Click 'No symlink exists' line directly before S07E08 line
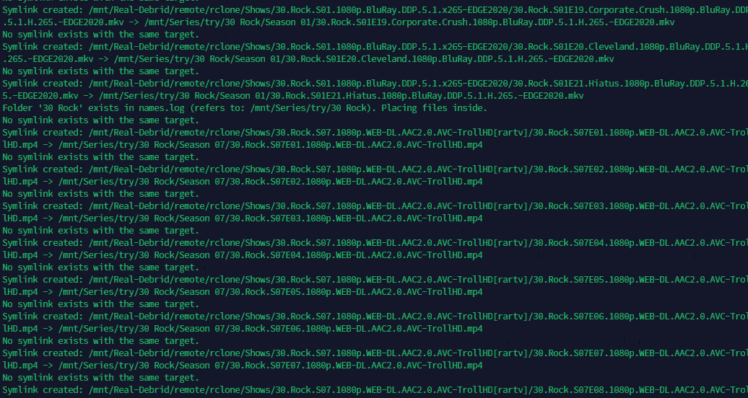 coord(100,378)
